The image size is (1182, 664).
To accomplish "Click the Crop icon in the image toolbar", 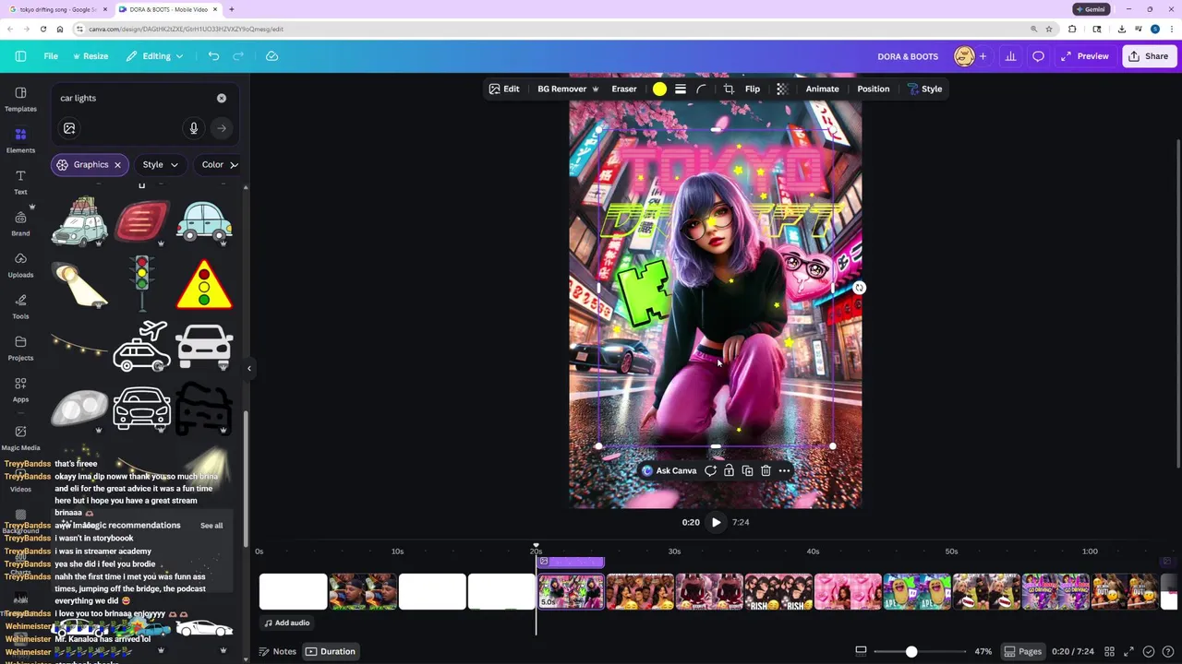I will click(729, 89).
